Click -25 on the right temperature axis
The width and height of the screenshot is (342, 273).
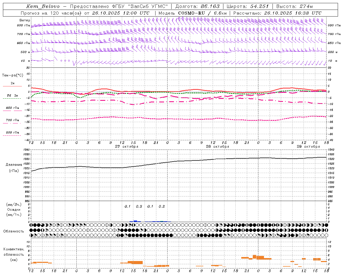[331, 122]
